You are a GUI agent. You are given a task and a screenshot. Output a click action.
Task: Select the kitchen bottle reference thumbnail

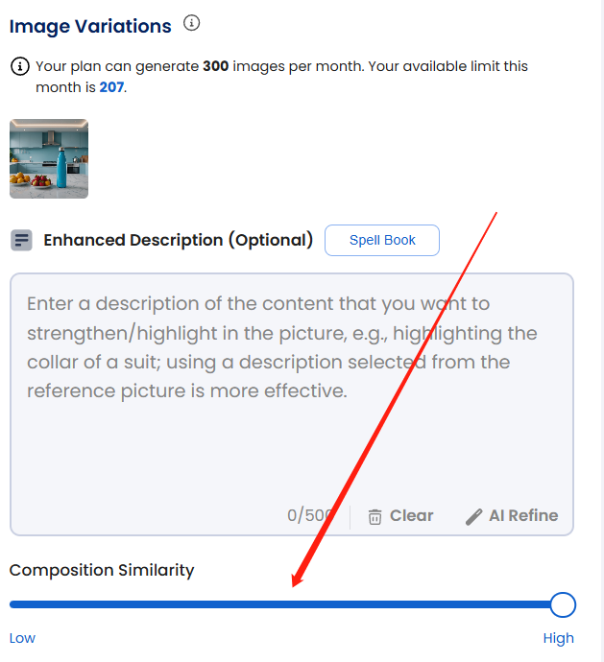coord(49,158)
